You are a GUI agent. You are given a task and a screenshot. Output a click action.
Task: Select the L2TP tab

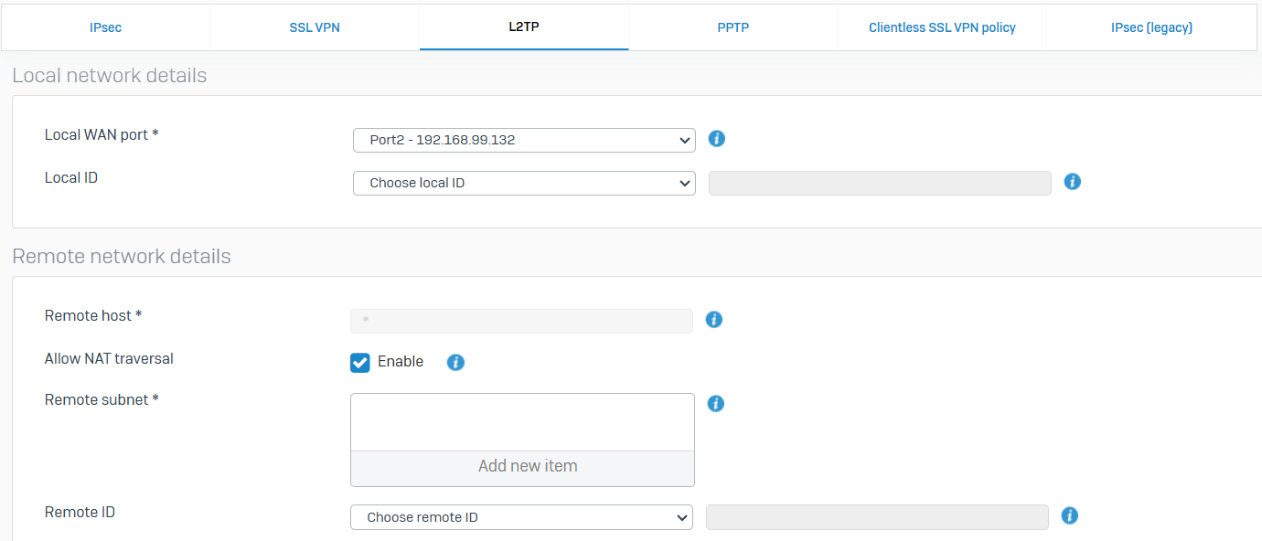point(524,27)
